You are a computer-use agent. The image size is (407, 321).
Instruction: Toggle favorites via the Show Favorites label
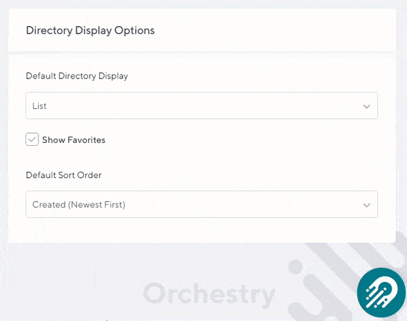(x=73, y=140)
